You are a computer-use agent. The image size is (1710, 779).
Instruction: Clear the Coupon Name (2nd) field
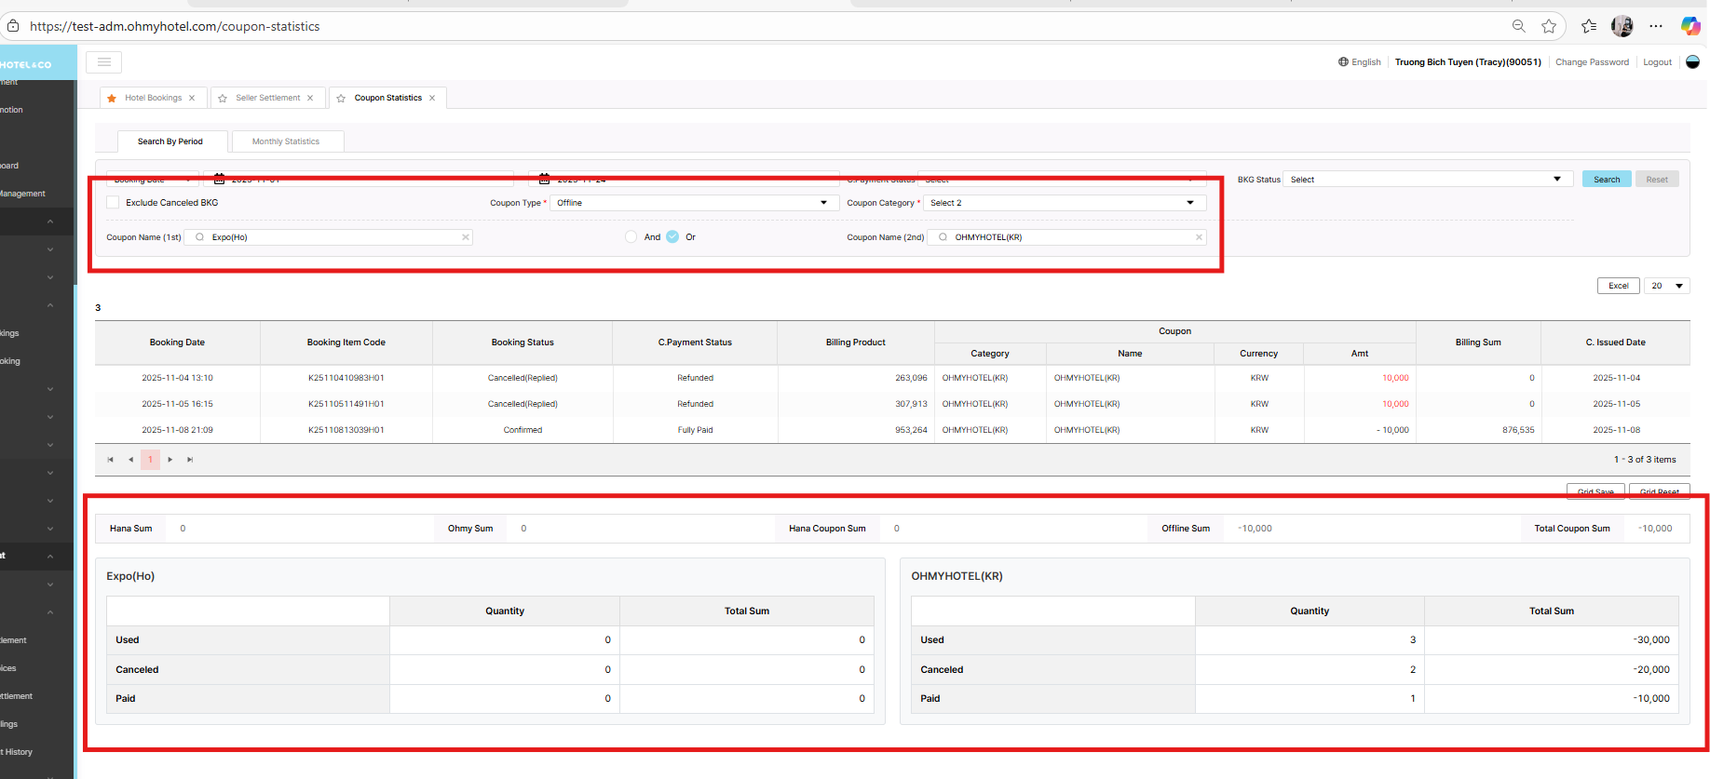click(1199, 237)
